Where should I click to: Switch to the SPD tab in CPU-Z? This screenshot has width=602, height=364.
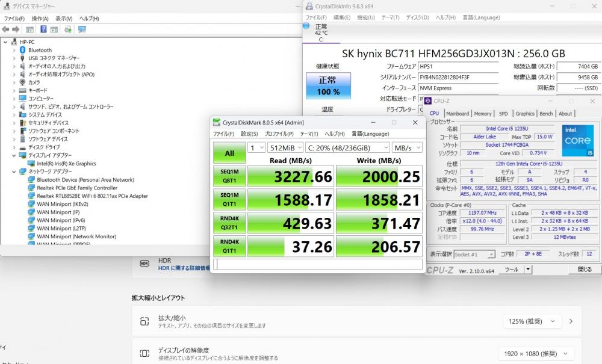pyautogui.click(x=503, y=114)
